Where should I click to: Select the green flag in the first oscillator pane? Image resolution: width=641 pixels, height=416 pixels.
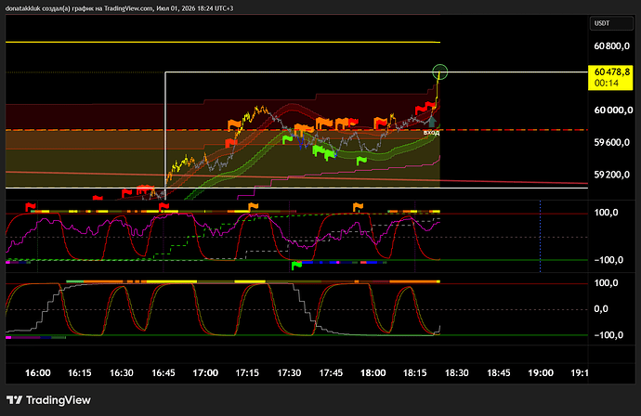coord(296,266)
